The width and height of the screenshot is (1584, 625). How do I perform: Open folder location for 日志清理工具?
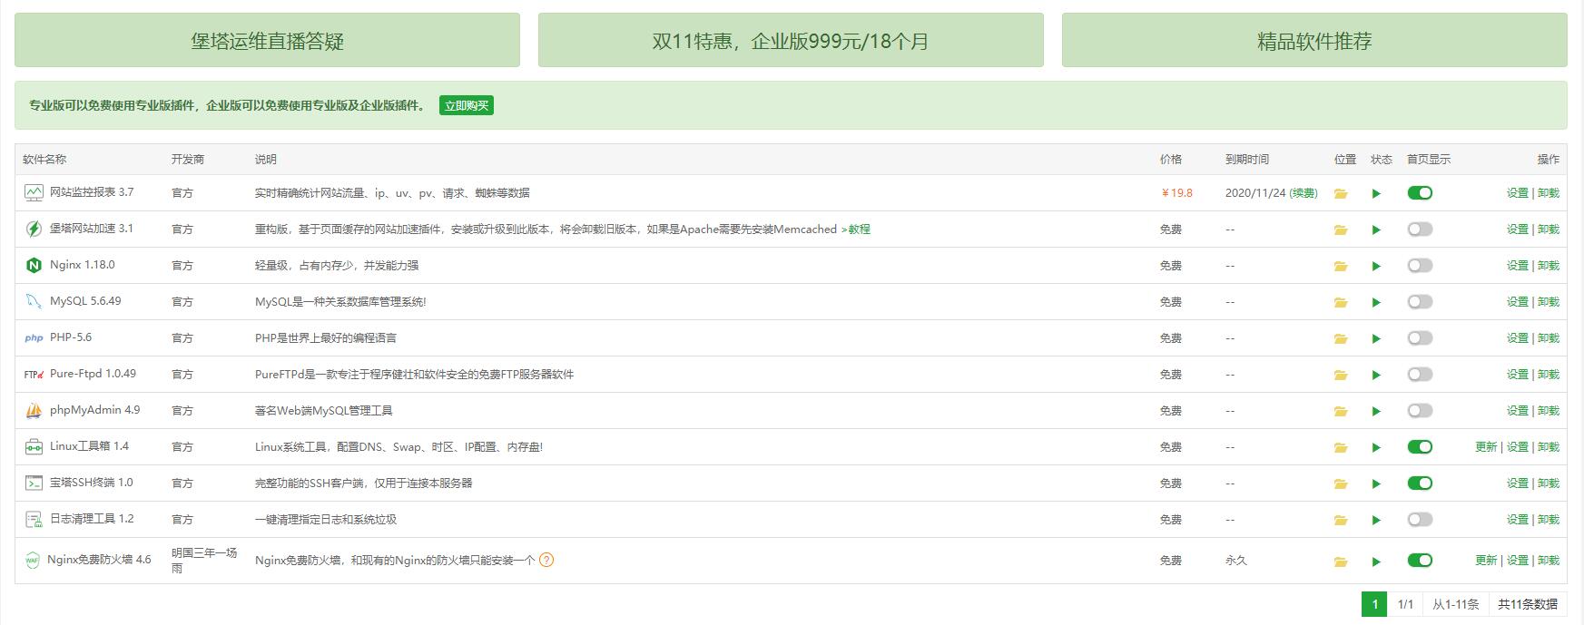tap(1341, 520)
